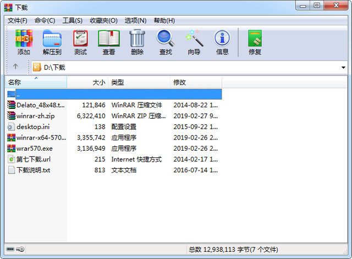
Task: Click the archive icon of winrar-zh.zip
Action: tap(11, 115)
